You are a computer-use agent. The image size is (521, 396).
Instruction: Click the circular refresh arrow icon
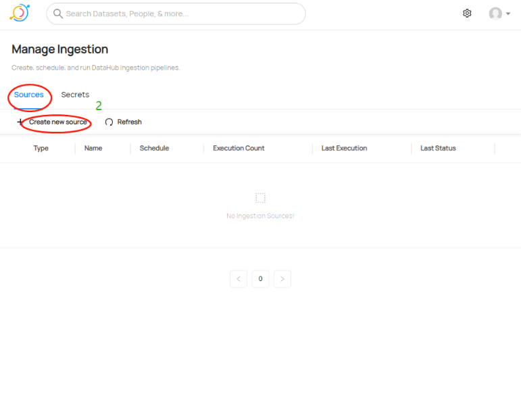tap(109, 122)
